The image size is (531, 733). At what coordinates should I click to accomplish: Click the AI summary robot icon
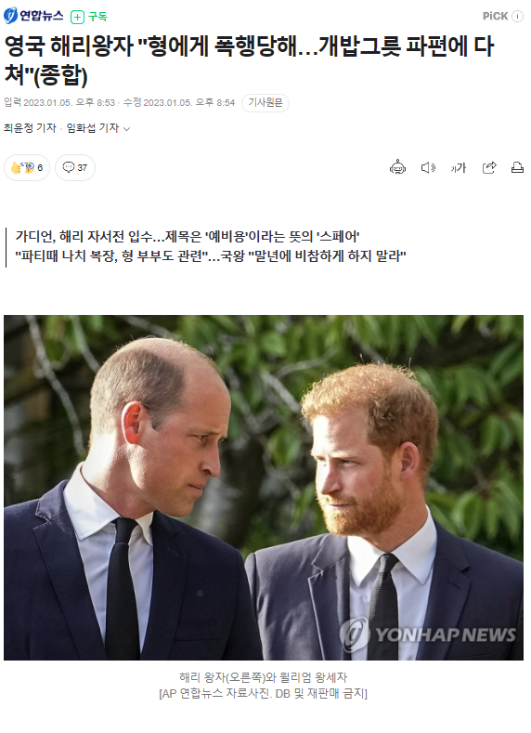coord(398,167)
